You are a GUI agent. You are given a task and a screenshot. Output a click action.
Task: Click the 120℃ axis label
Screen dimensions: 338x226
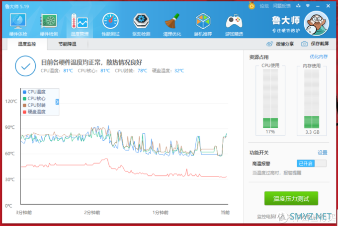11,101
